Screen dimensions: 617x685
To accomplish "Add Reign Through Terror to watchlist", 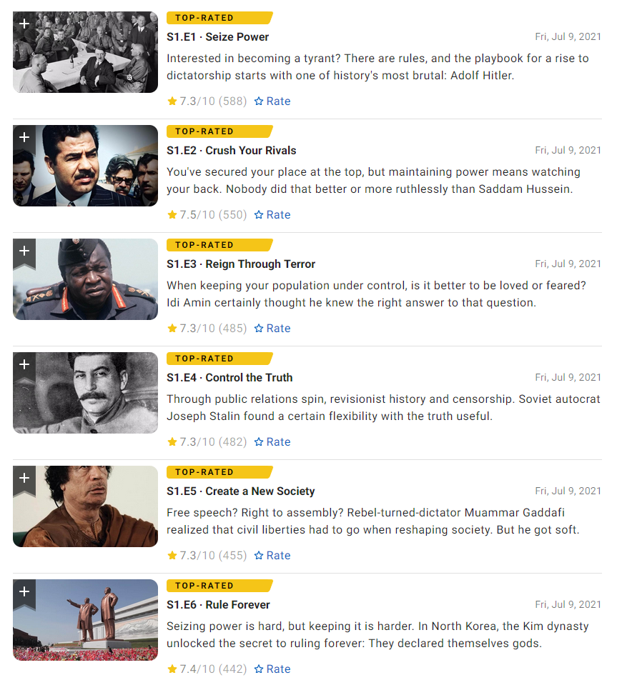I will pos(24,252).
